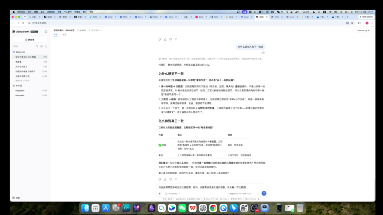The height and width of the screenshot is (215, 383).
Task: Bookmark this page with the star icon
Action: coord(352,23)
